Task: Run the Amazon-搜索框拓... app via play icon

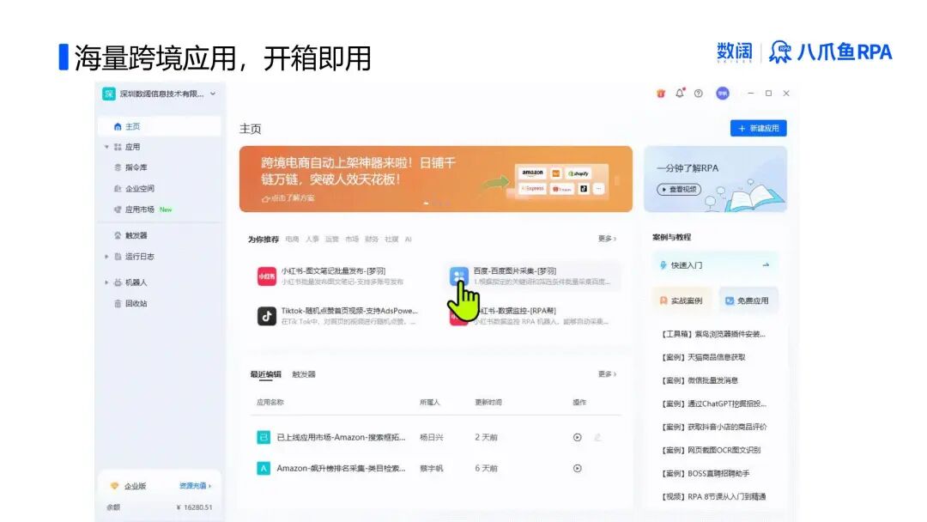Action: 577,436
